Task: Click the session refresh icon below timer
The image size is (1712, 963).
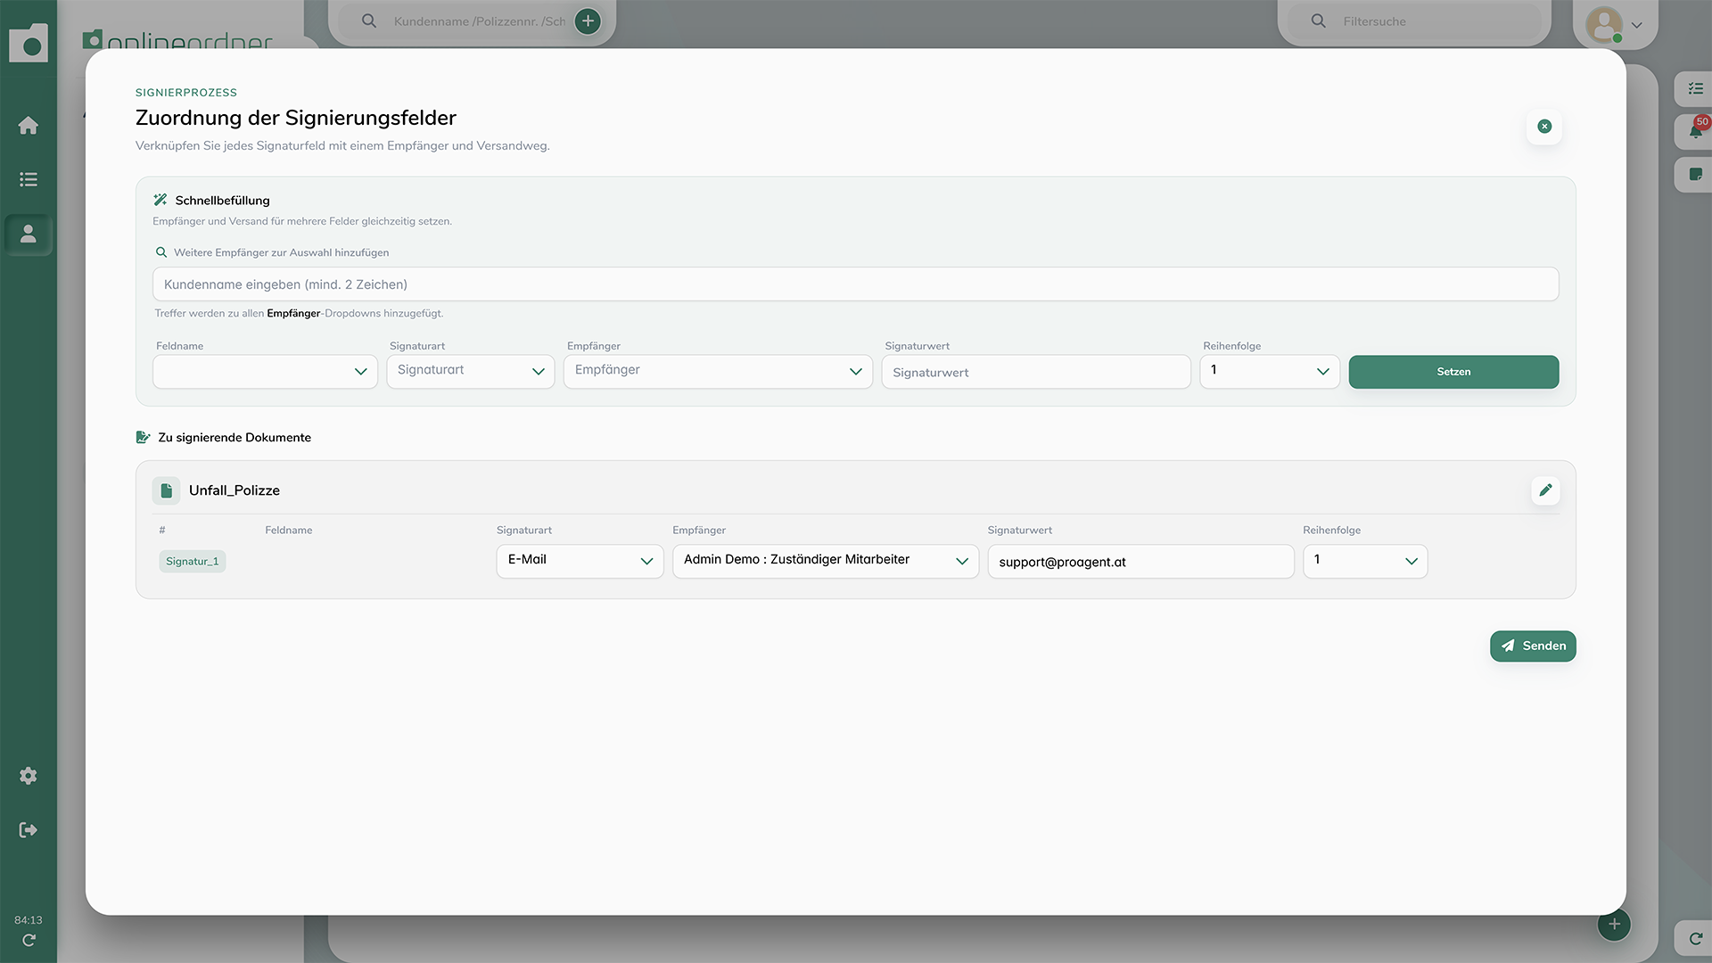Action: (29, 940)
